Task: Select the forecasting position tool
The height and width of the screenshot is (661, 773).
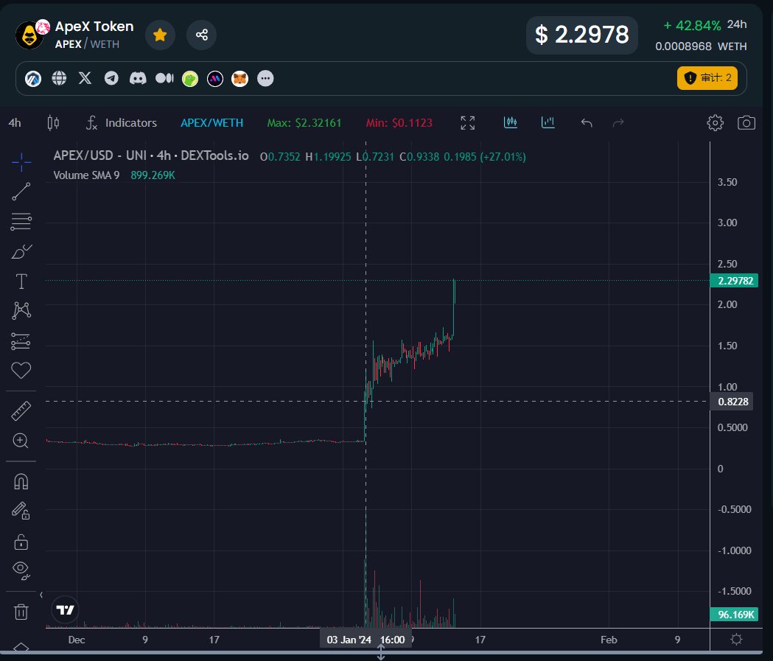Action: [x=21, y=341]
